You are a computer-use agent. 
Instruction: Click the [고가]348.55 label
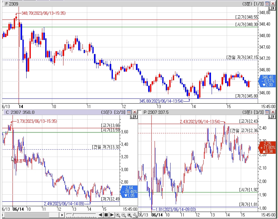coord(247,17)
